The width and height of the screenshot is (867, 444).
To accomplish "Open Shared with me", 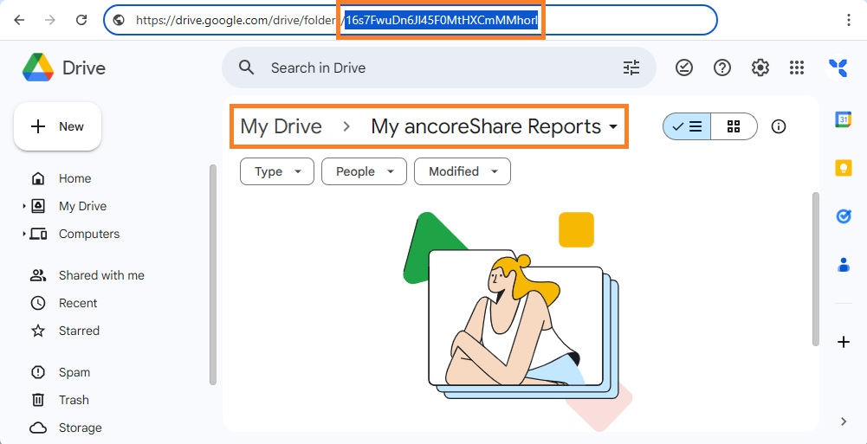I will click(x=101, y=275).
